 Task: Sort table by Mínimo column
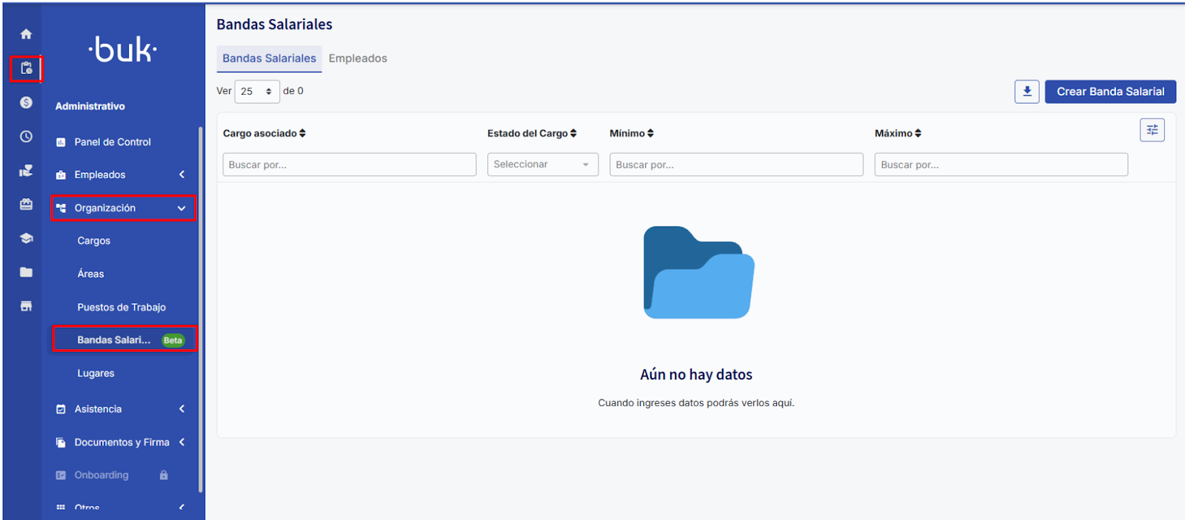[631, 134]
